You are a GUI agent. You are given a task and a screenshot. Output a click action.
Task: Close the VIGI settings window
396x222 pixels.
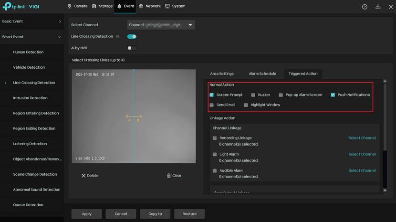pyautogui.click(x=391, y=7)
